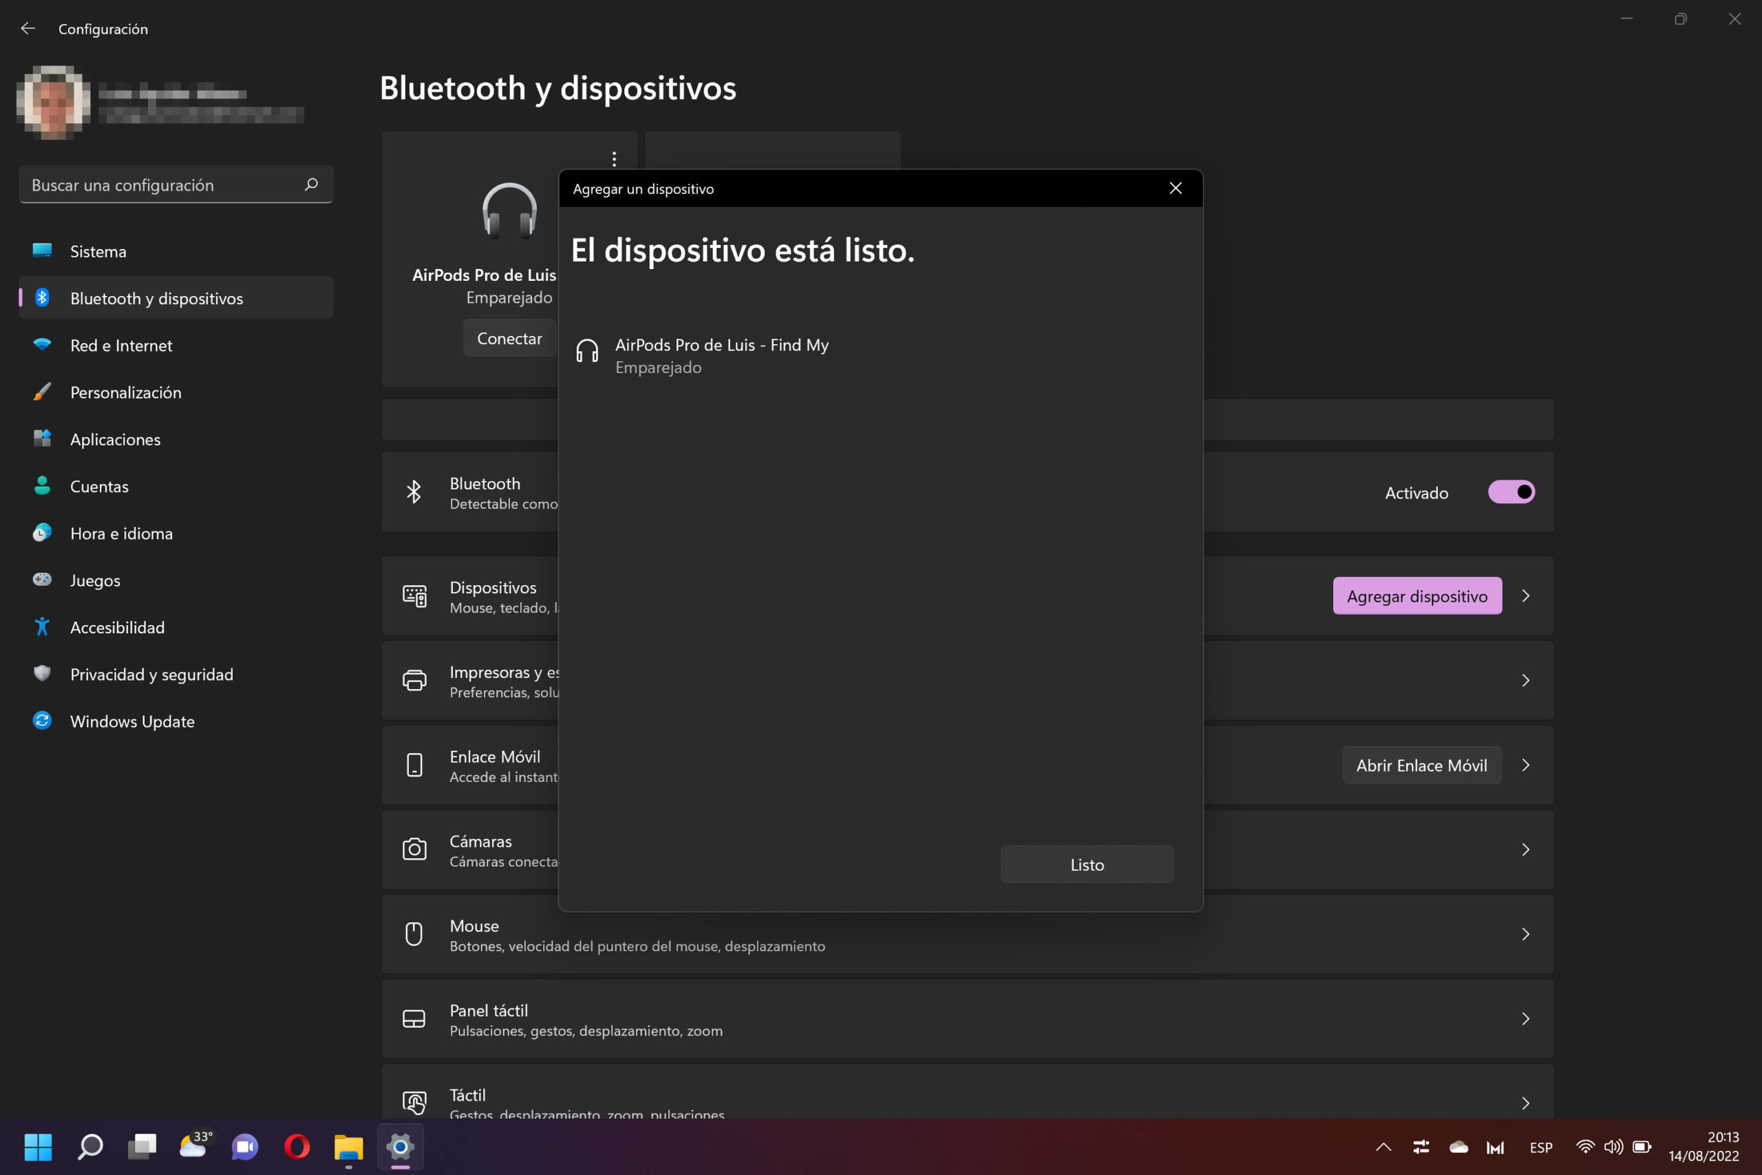Expand the Enlace Móvil row chevron

[x=1525, y=765]
